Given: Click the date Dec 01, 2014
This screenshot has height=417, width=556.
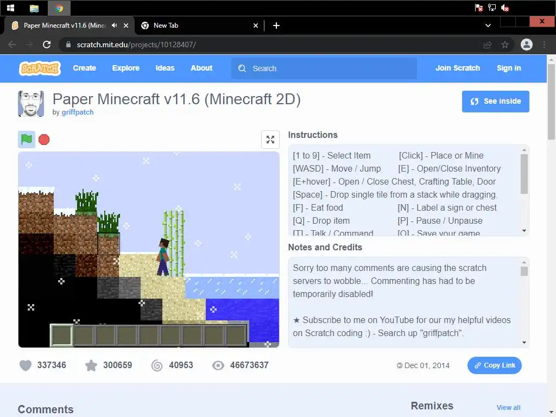Looking at the screenshot, I should pyautogui.click(x=427, y=365).
